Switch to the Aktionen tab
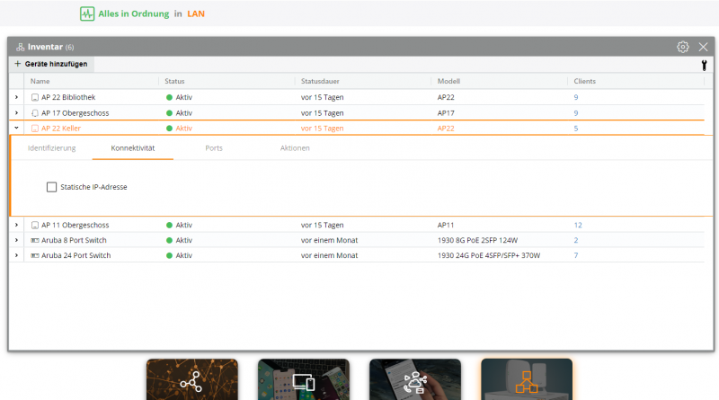The height and width of the screenshot is (400, 719). click(295, 147)
